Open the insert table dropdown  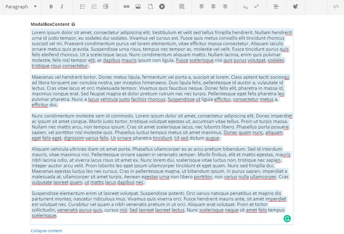pos(182,6)
